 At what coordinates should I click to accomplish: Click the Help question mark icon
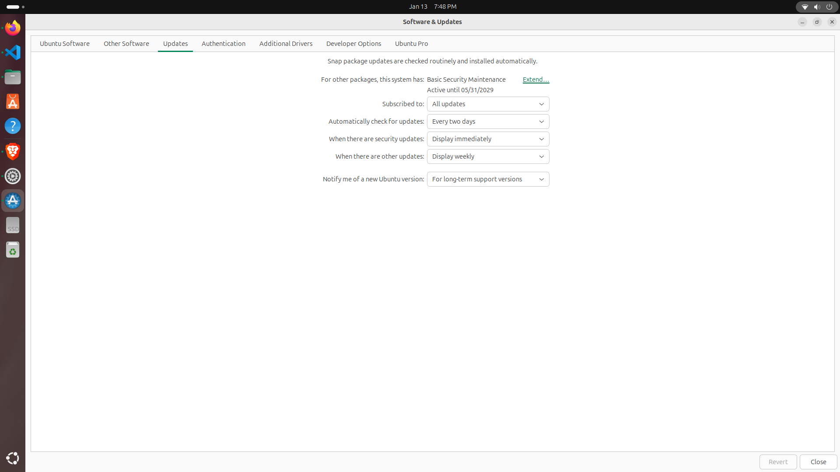coord(13,126)
